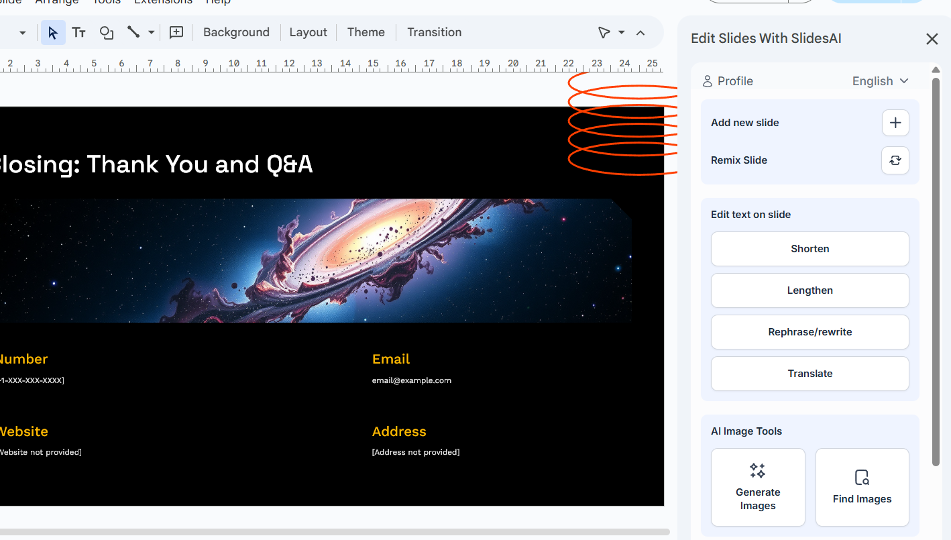Screen dimensions: 951x540
Task: Collapse the toolbar with the chevron
Action: 640,32
